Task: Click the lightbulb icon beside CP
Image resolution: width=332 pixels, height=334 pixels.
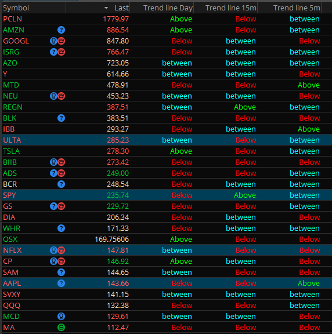Action: point(53,262)
